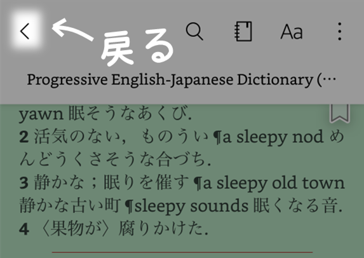Image resolution: width=364 pixels, height=258 pixels.
Task: Tap definition number 4 marker
Action: (x=24, y=229)
